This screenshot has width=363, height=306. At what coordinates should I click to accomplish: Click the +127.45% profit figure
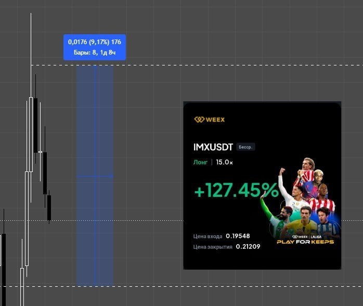coord(237,190)
